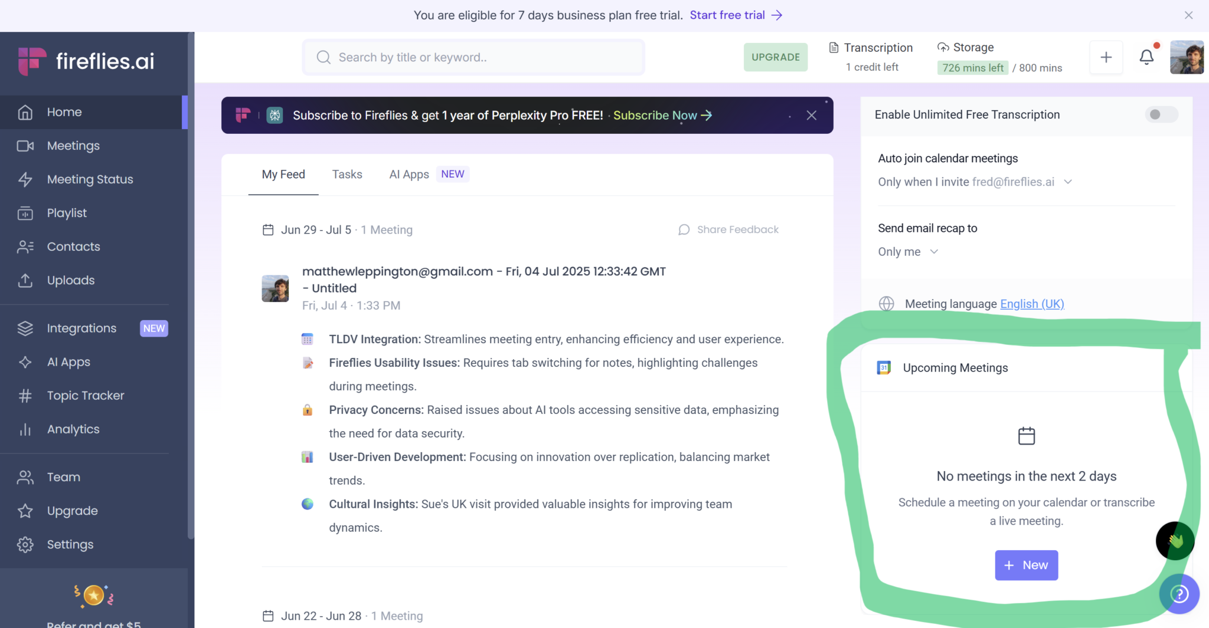
Task: Click the green UPGRADE button
Action: click(x=776, y=57)
